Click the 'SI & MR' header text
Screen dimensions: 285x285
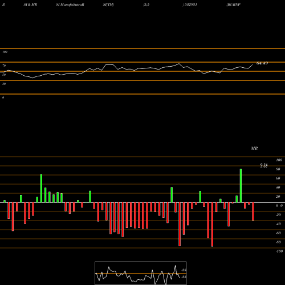click(x=30, y=5)
